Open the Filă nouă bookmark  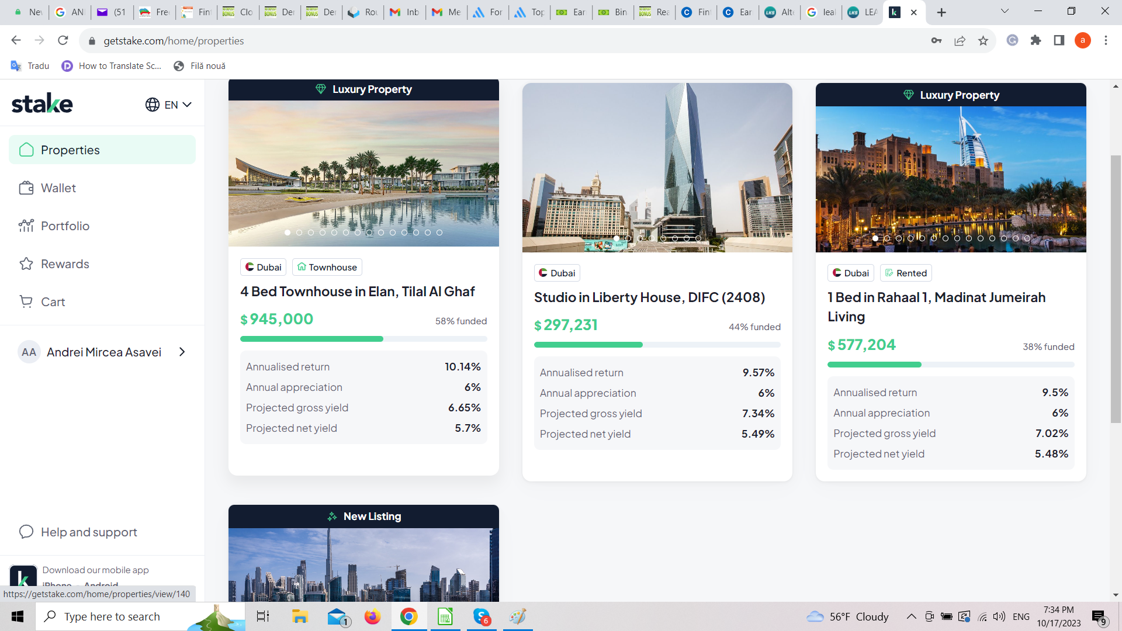coord(199,66)
